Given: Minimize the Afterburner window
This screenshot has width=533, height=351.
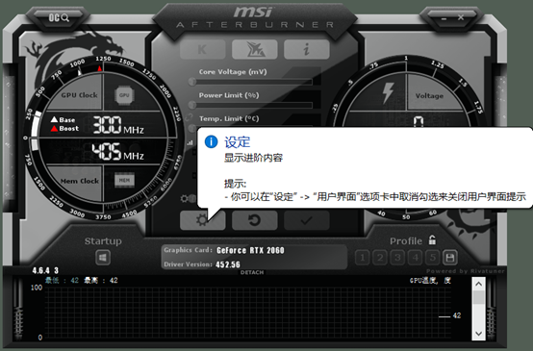Looking at the screenshot, I should [444, 18].
